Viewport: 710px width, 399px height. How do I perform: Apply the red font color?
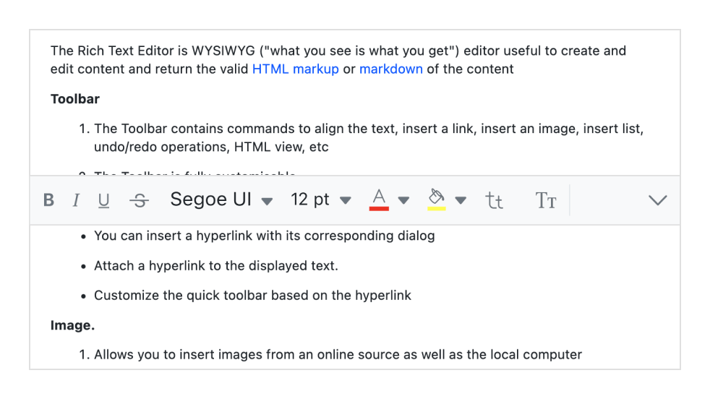click(x=379, y=199)
